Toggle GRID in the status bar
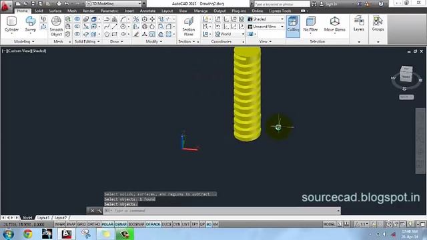The width and height of the screenshot is (427, 240). click(x=81, y=224)
